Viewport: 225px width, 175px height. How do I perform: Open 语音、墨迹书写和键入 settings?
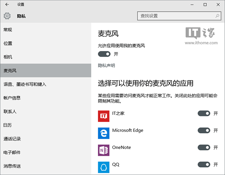[x=46, y=84]
